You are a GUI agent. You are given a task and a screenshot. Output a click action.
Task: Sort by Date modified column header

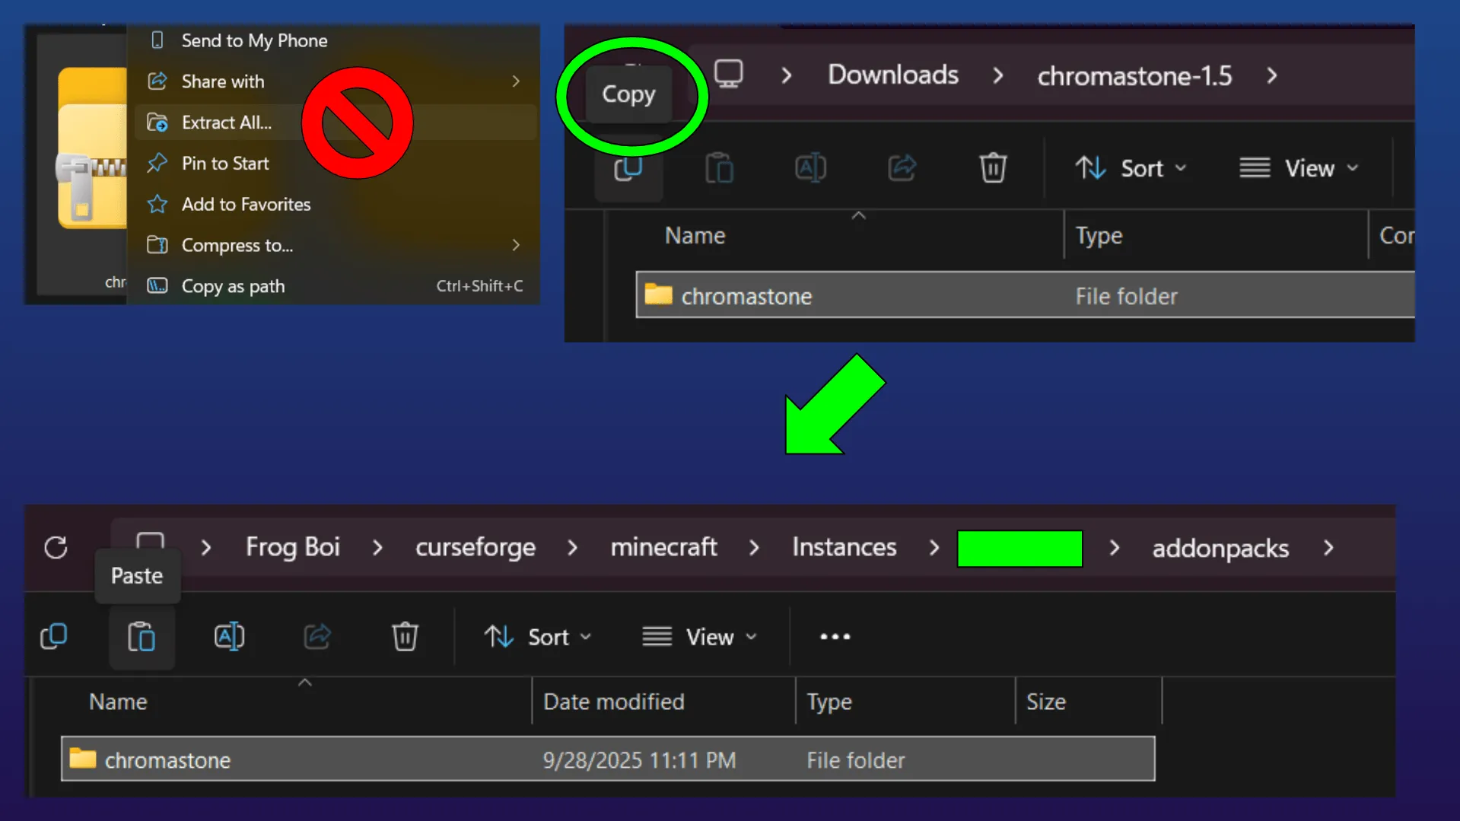(x=613, y=702)
